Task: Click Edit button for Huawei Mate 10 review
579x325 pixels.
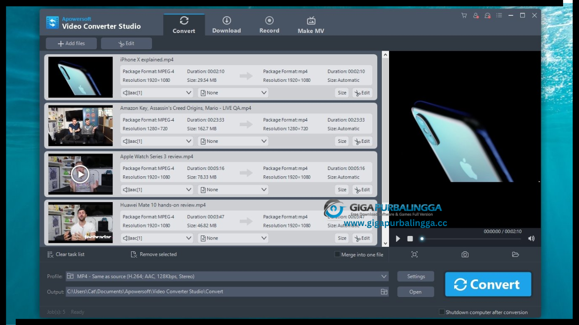Action: tap(362, 238)
